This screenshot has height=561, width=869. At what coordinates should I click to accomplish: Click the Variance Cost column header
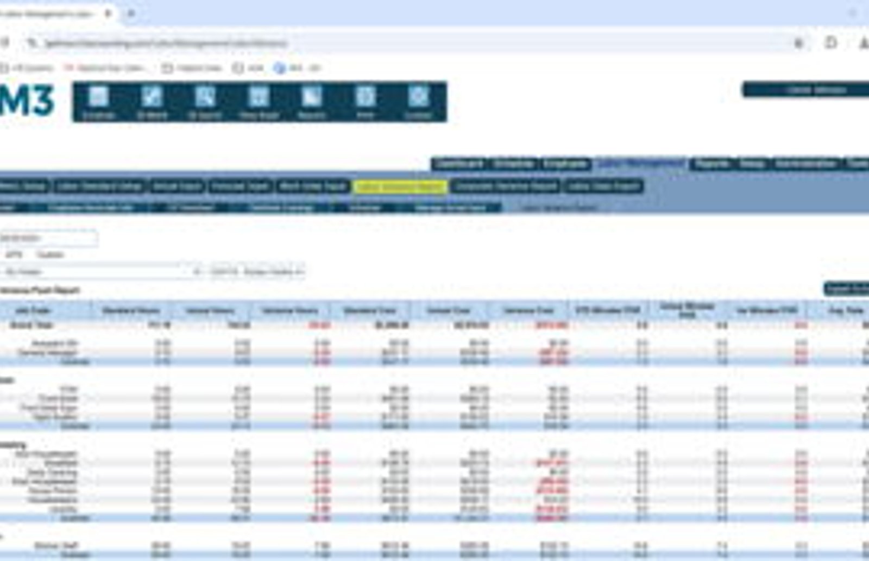tap(528, 310)
